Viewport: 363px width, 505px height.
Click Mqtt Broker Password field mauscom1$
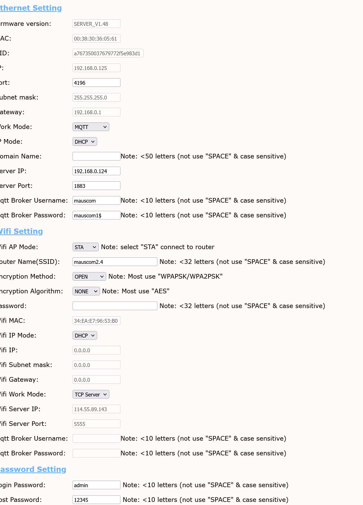(x=96, y=215)
